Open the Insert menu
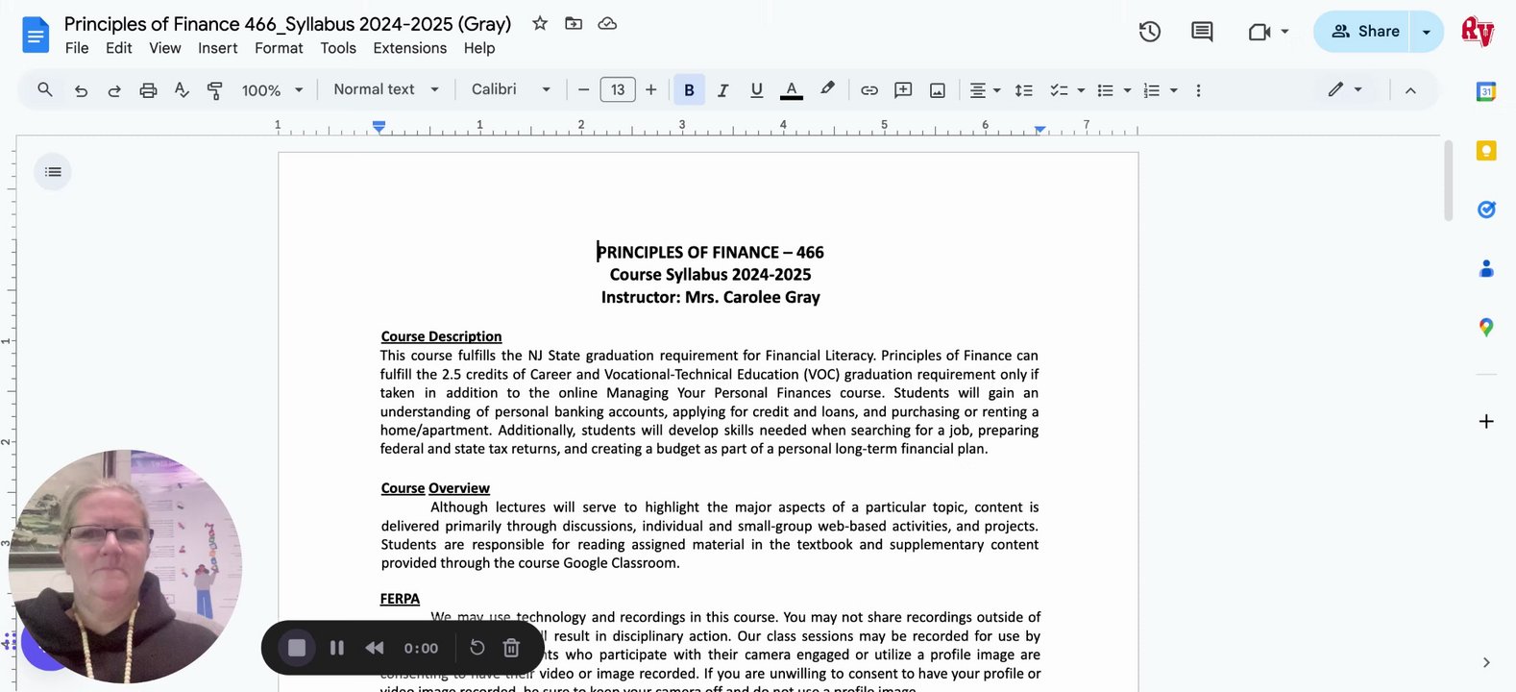The width and height of the screenshot is (1516, 692). (218, 48)
